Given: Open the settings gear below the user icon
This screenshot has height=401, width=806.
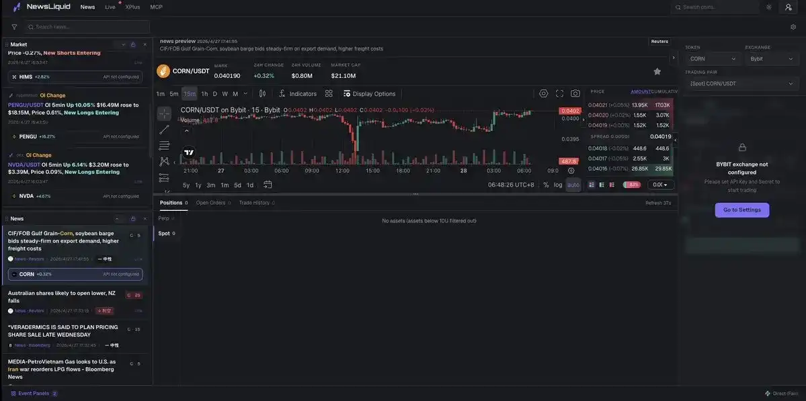Looking at the screenshot, I should 793,27.
